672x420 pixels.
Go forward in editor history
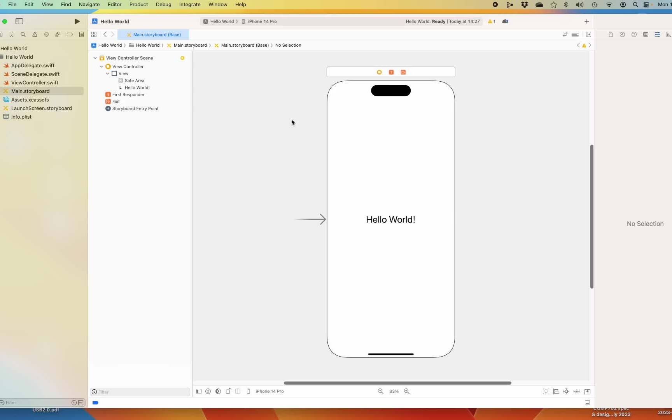(113, 35)
